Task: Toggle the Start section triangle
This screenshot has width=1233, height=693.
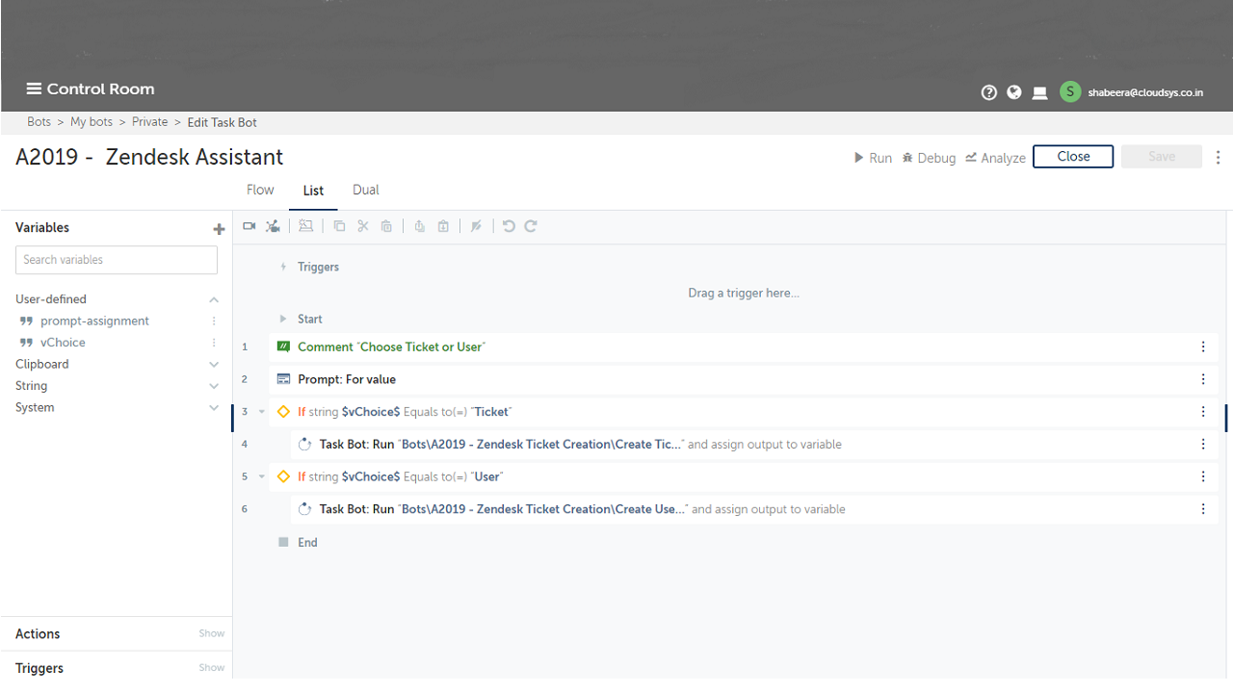Action: pos(283,319)
